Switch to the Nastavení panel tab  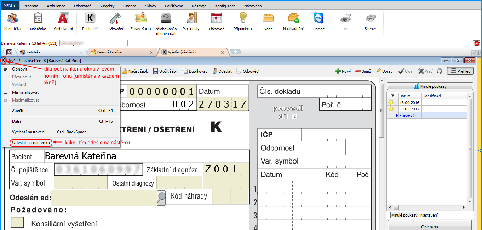click(x=429, y=215)
